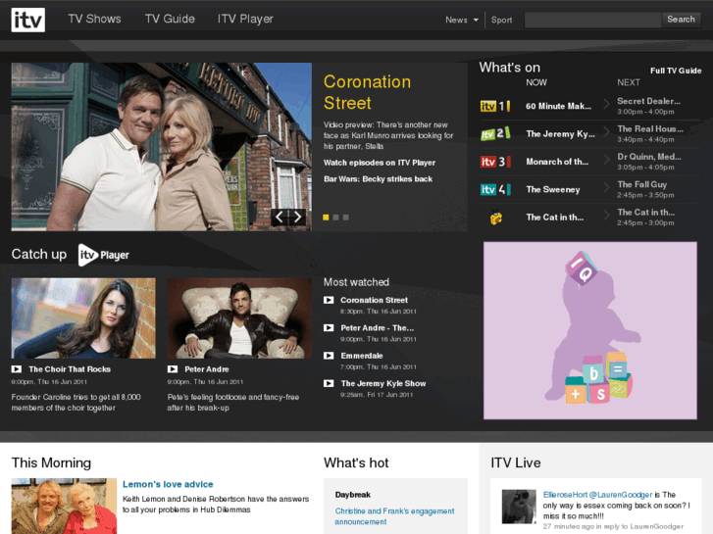
Task: Open The Fall Guy next listing
Action: (x=641, y=184)
